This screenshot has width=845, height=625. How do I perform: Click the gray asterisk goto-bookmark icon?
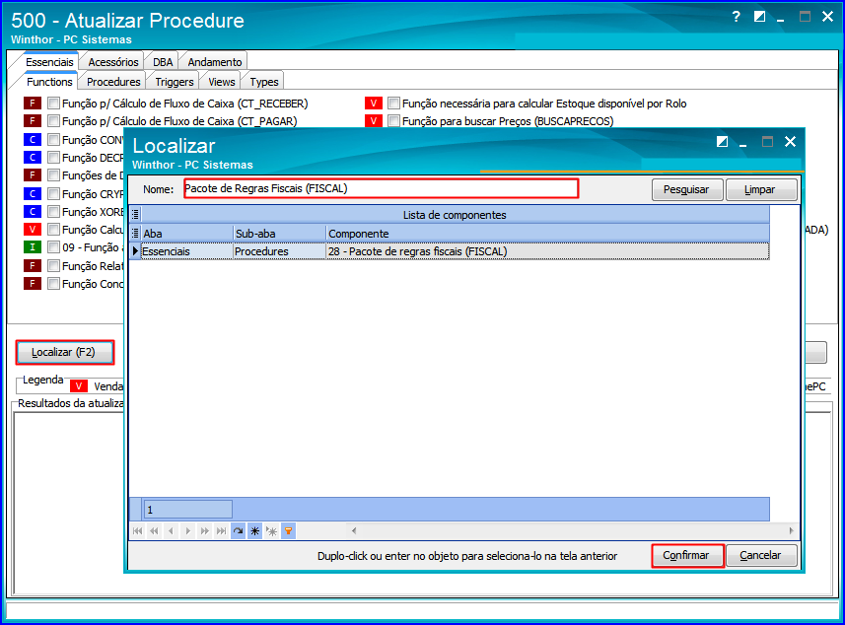[x=271, y=531]
